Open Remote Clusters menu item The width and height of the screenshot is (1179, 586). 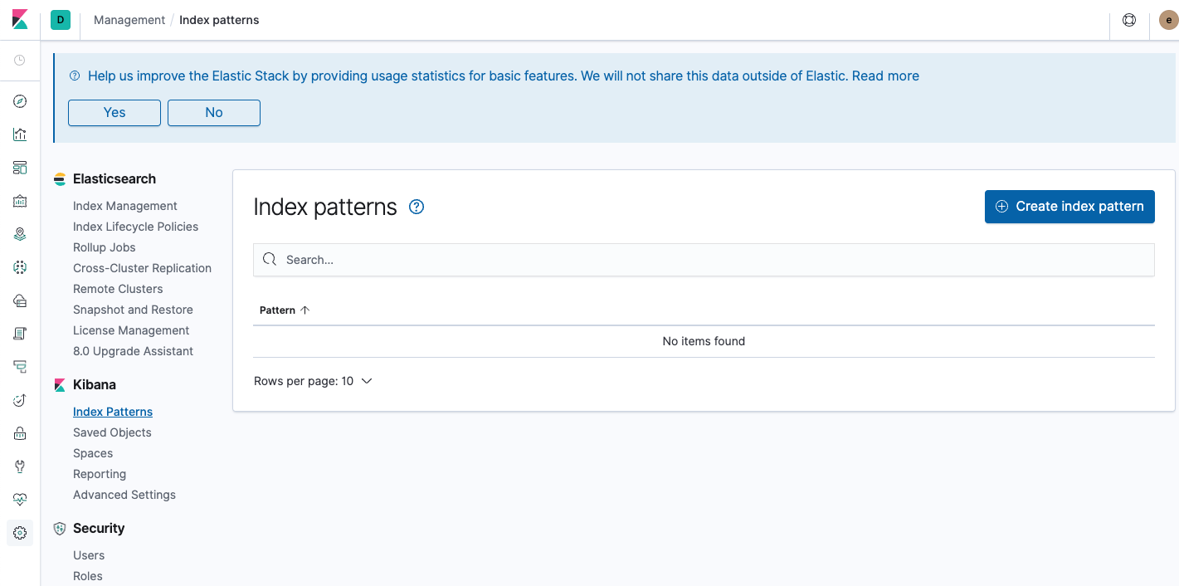coord(118,289)
